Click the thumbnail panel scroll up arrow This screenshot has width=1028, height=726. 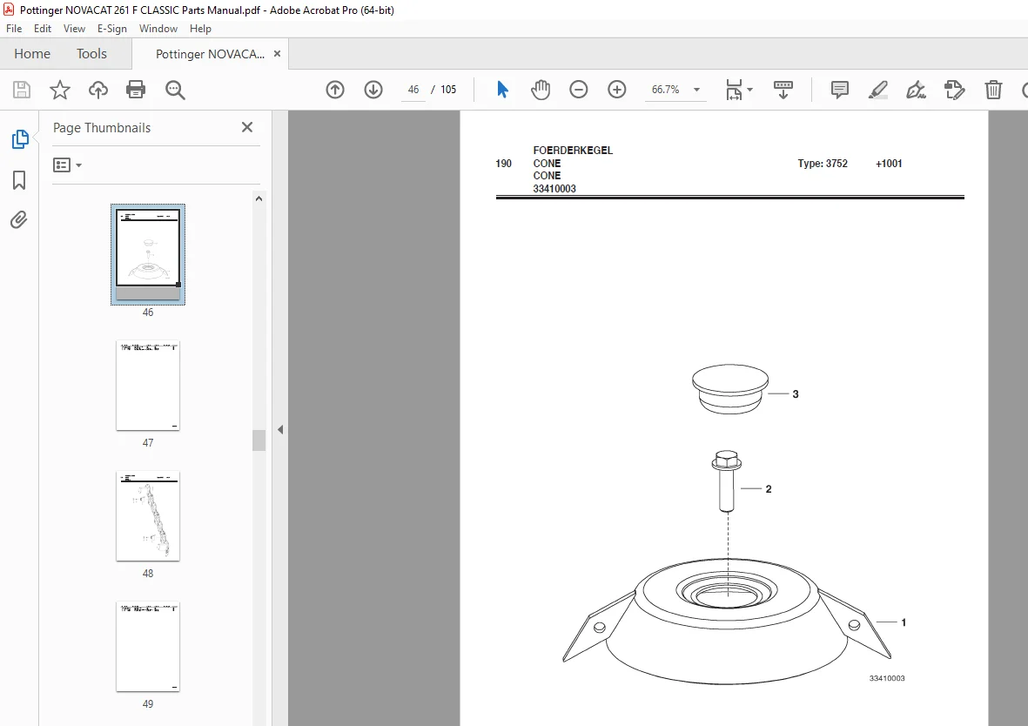(259, 198)
